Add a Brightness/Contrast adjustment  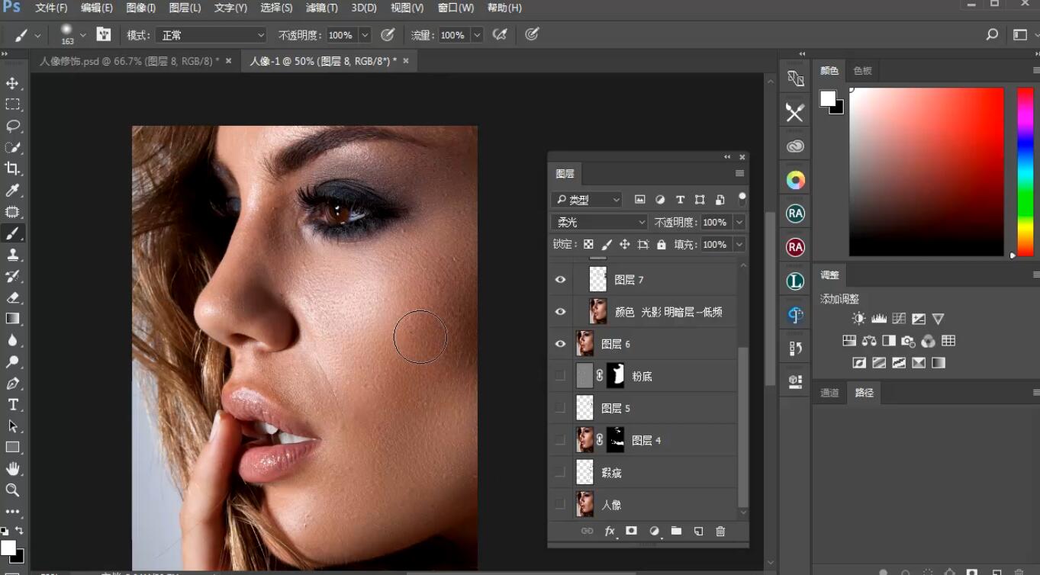pos(859,319)
